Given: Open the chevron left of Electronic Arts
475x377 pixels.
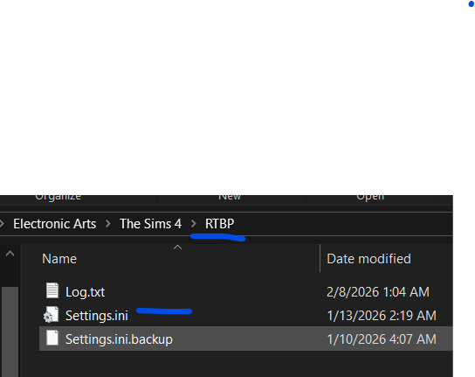Looking at the screenshot, I should pos(2,224).
